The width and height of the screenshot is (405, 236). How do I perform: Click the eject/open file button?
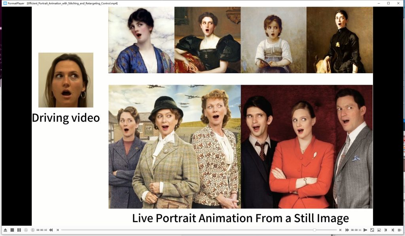(x=6, y=230)
